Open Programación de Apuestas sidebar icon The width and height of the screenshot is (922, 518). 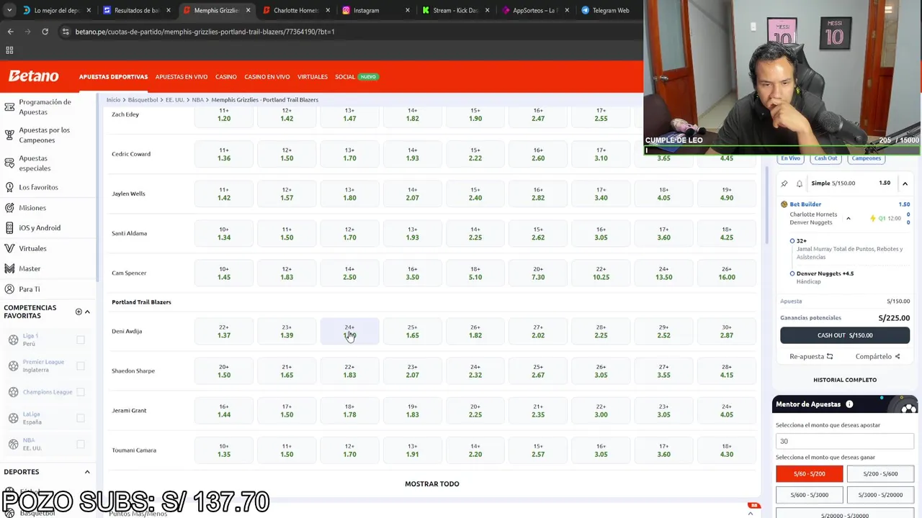pos(9,106)
